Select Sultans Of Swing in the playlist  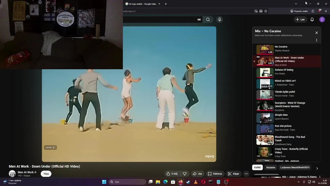tap(287, 73)
